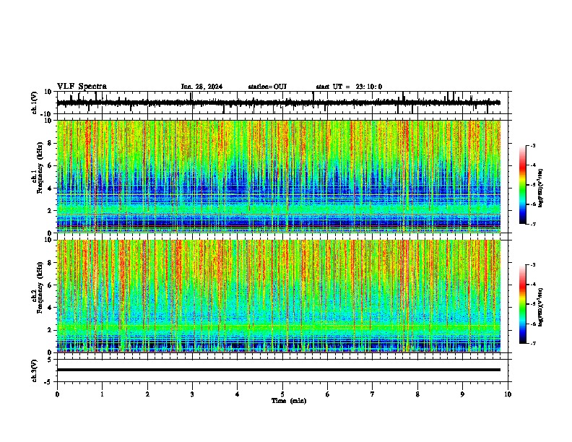Click inside the ch.2 spectrogram panel
Screen dimensions: 572x442
point(278,296)
